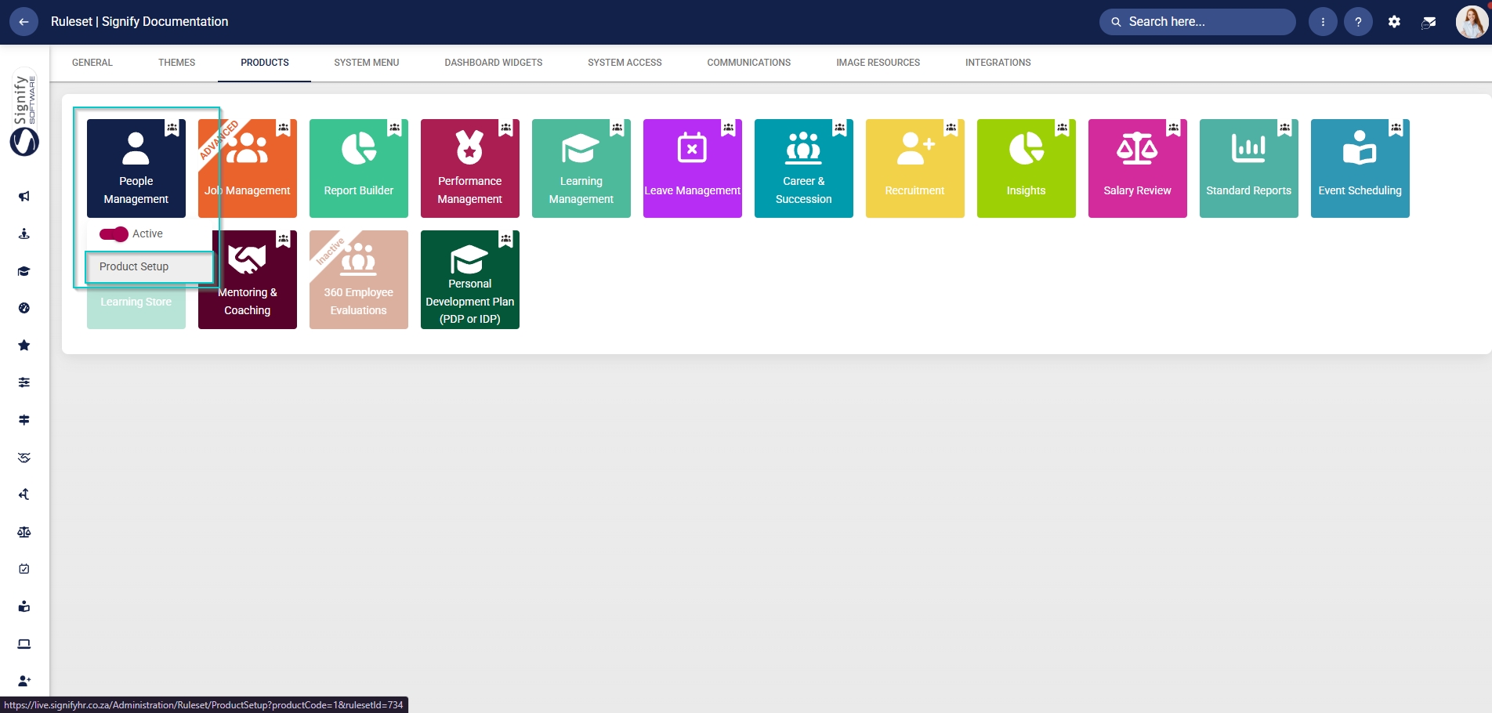
Task: Switch to the Themes tab
Action: click(177, 63)
